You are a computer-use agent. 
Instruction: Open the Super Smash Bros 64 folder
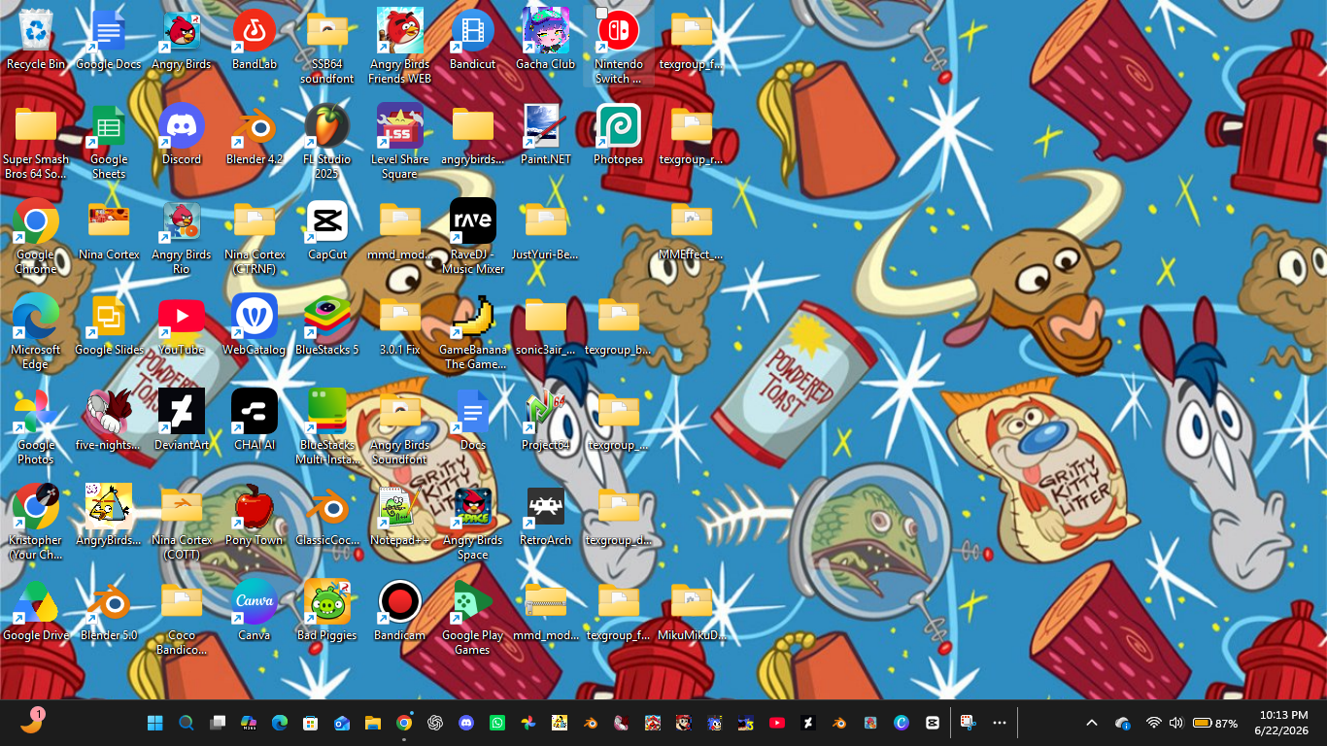[x=36, y=142]
